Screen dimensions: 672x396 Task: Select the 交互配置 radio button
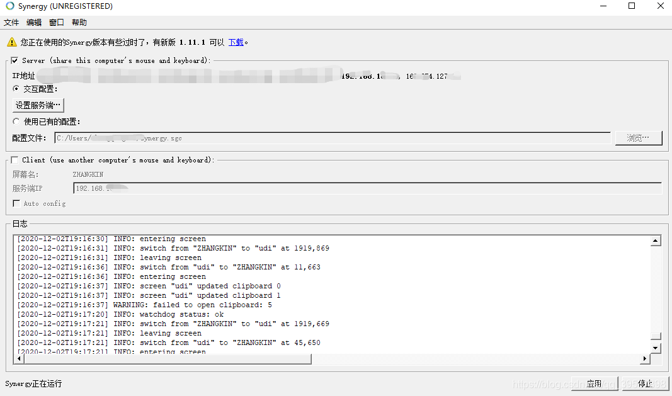coord(16,89)
